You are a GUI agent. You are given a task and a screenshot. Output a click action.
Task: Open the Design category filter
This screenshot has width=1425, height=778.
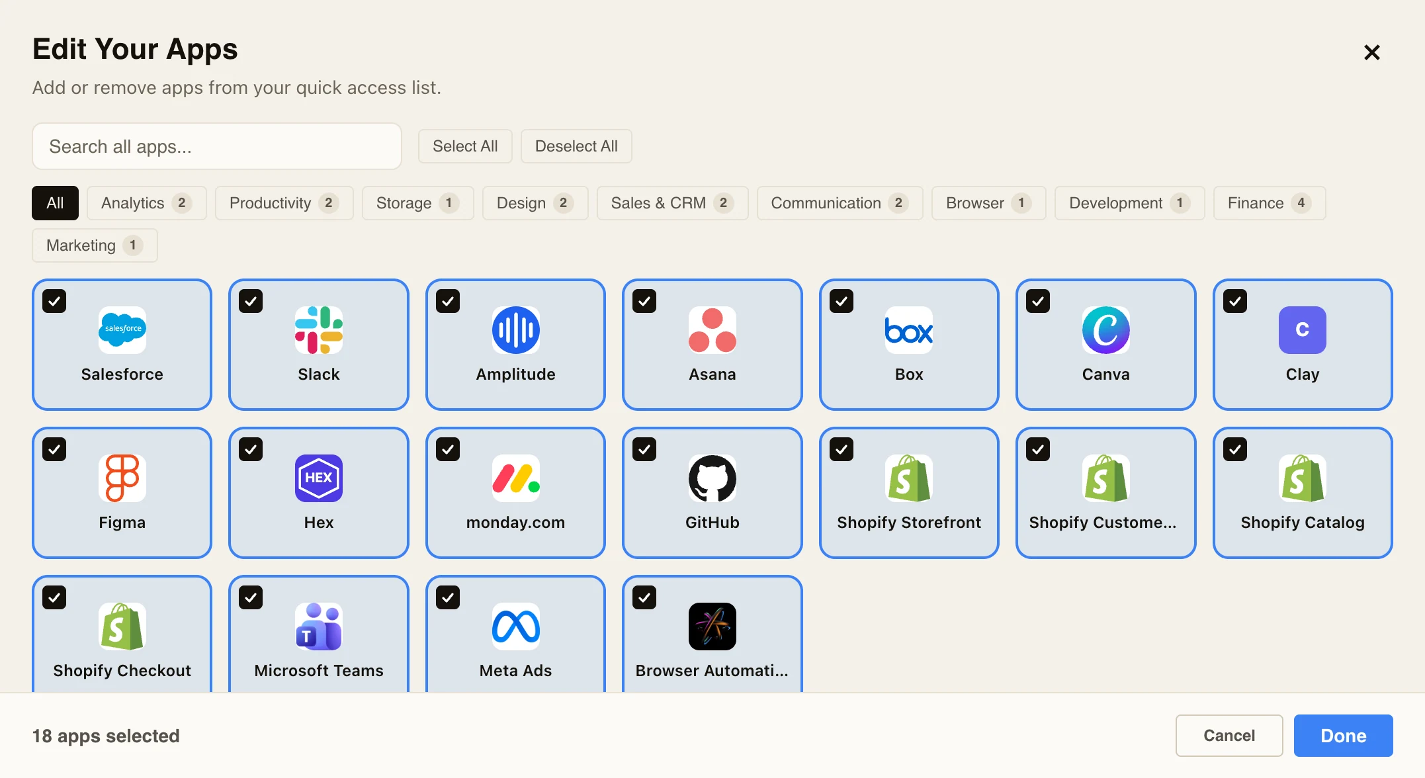(535, 203)
